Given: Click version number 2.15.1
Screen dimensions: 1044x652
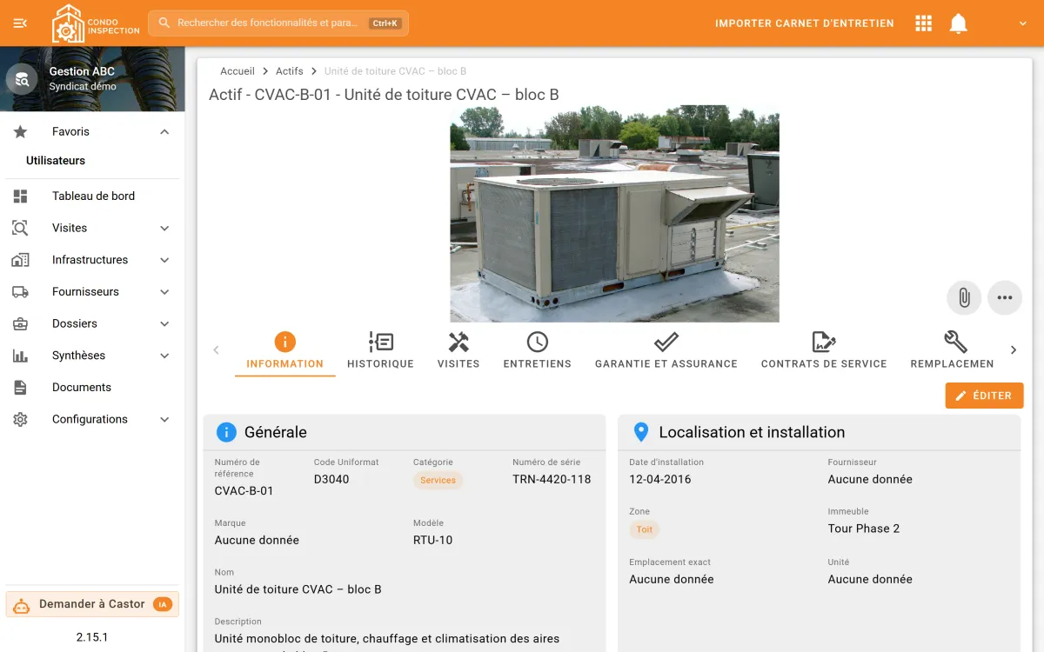Looking at the screenshot, I should pos(92,637).
